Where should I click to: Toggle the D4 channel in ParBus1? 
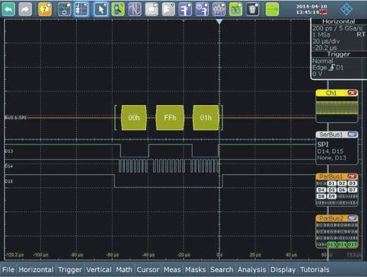coord(321,190)
